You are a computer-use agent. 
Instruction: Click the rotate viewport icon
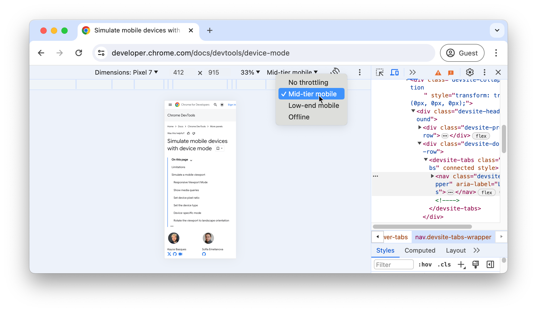(x=335, y=72)
